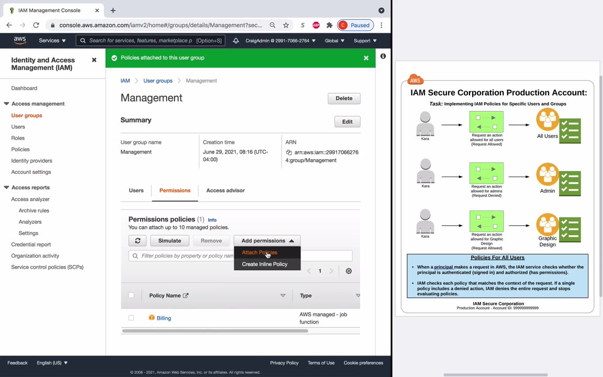Image resolution: width=603 pixels, height=377 pixels.
Task: Open the Billing policy link
Action: [x=164, y=318]
